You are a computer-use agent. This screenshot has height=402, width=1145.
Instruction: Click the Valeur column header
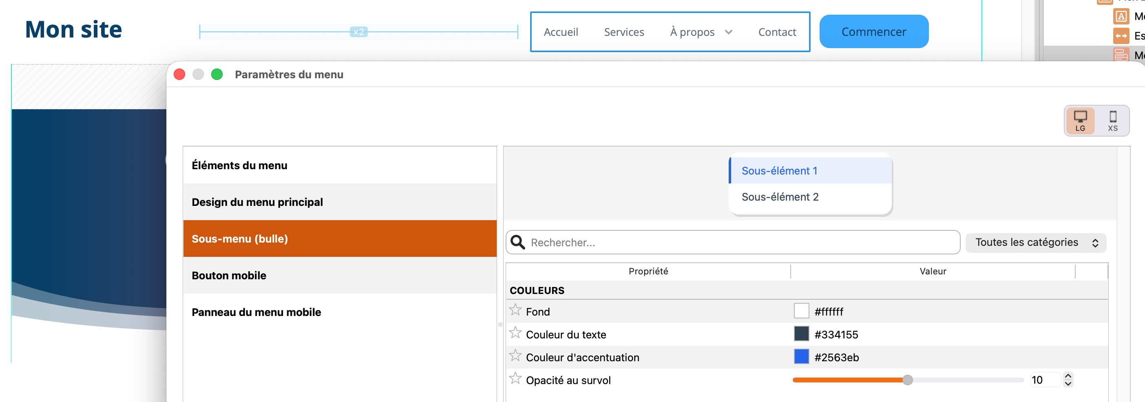933,272
